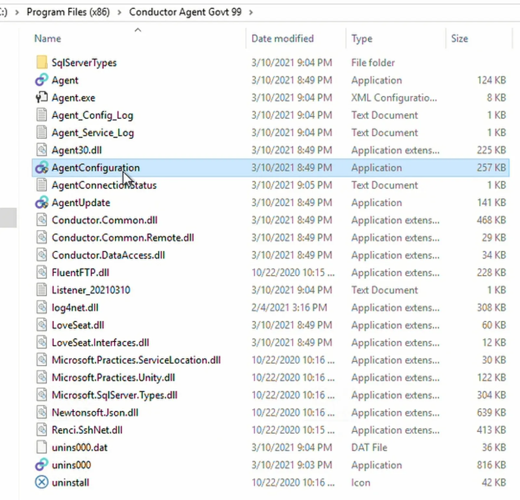This screenshot has height=500, width=520.
Task: Select the file name Agent_Config_Log
Action: click(x=92, y=115)
